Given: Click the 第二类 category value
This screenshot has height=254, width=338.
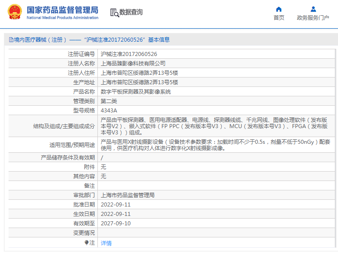Looking at the screenshot, I should (x=109, y=101).
